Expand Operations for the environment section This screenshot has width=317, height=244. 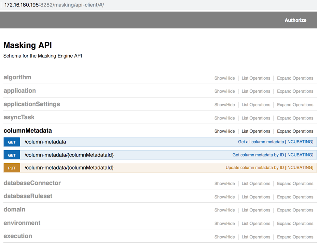[x=295, y=224]
